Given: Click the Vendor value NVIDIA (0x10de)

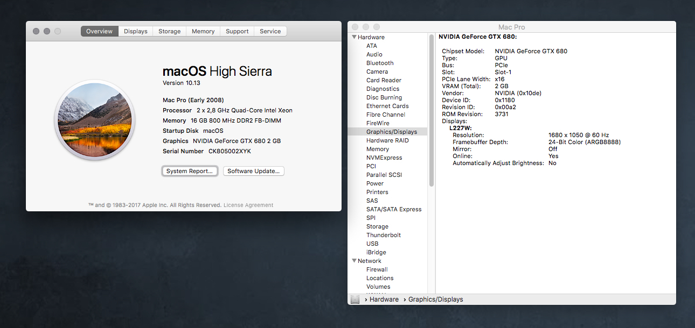Looking at the screenshot, I should click(x=518, y=93).
